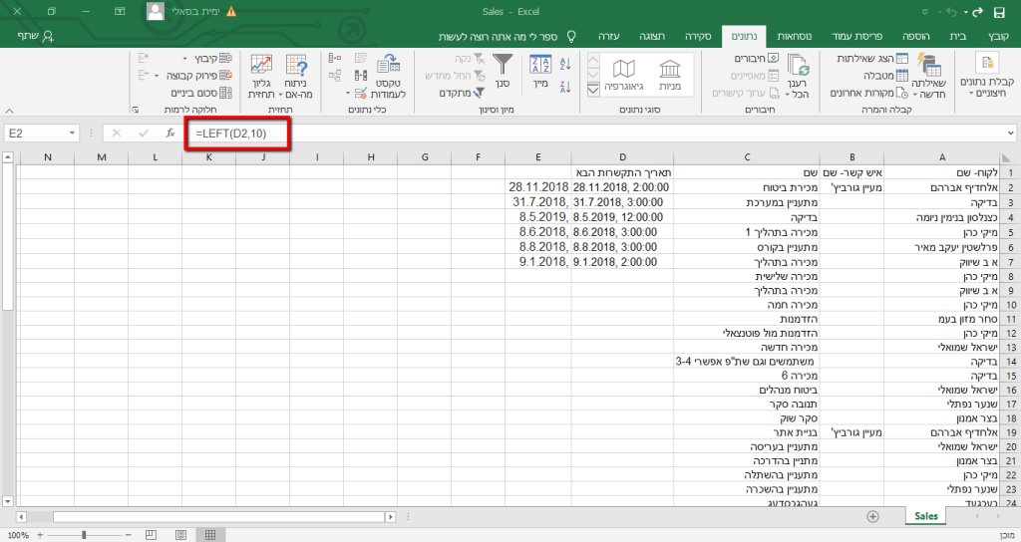Click Forecast Sheet (גליון תחזית)
Viewport: 1021px width, 542px height.
261,76
